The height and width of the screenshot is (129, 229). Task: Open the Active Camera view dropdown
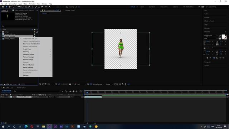point(98,84)
